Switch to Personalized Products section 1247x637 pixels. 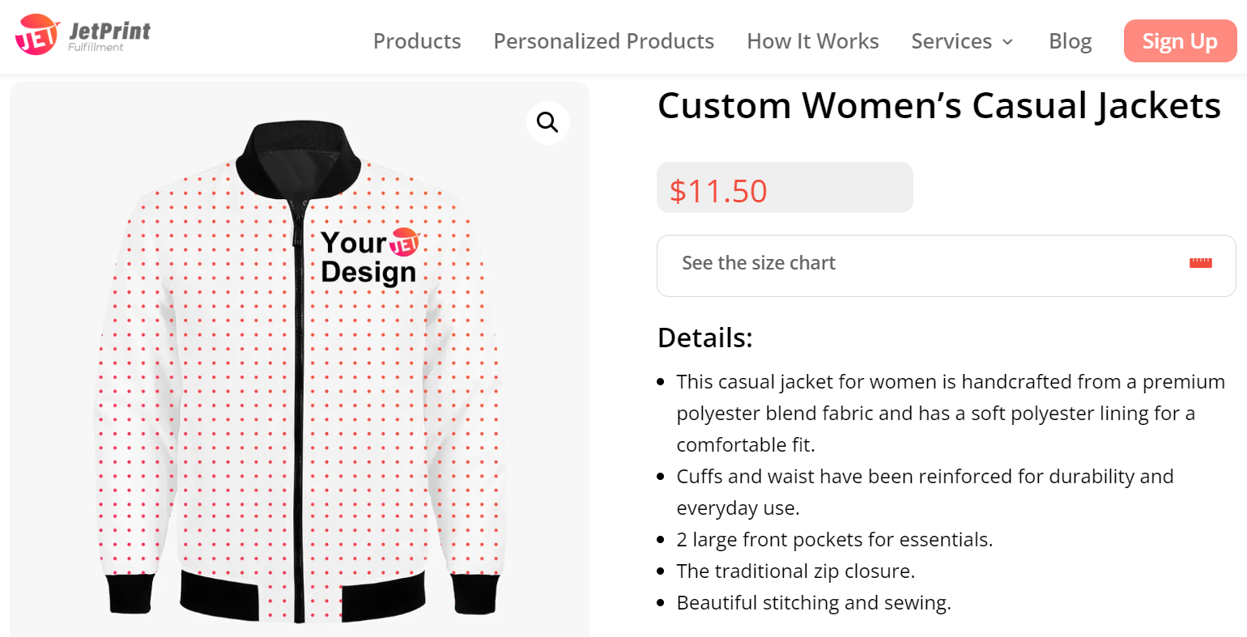tap(603, 40)
